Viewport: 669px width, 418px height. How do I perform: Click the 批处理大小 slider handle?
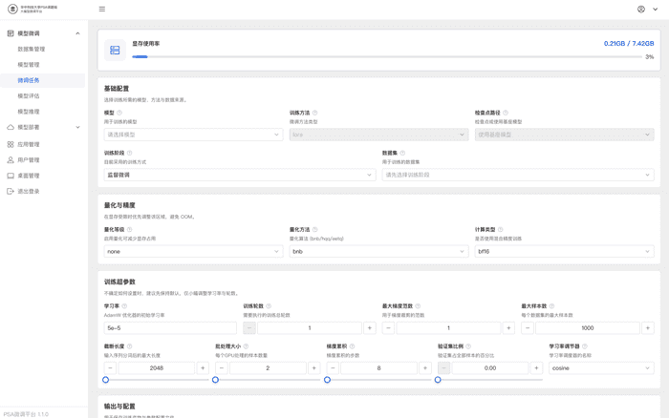tap(216, 380)
